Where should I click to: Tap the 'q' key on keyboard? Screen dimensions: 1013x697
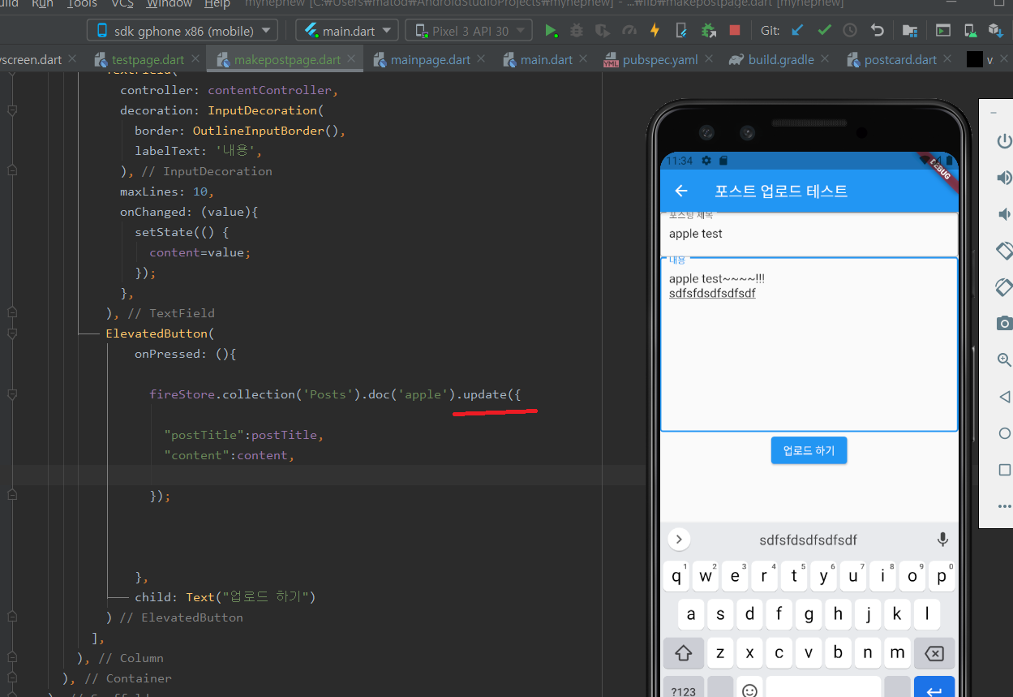pos(676,577)
